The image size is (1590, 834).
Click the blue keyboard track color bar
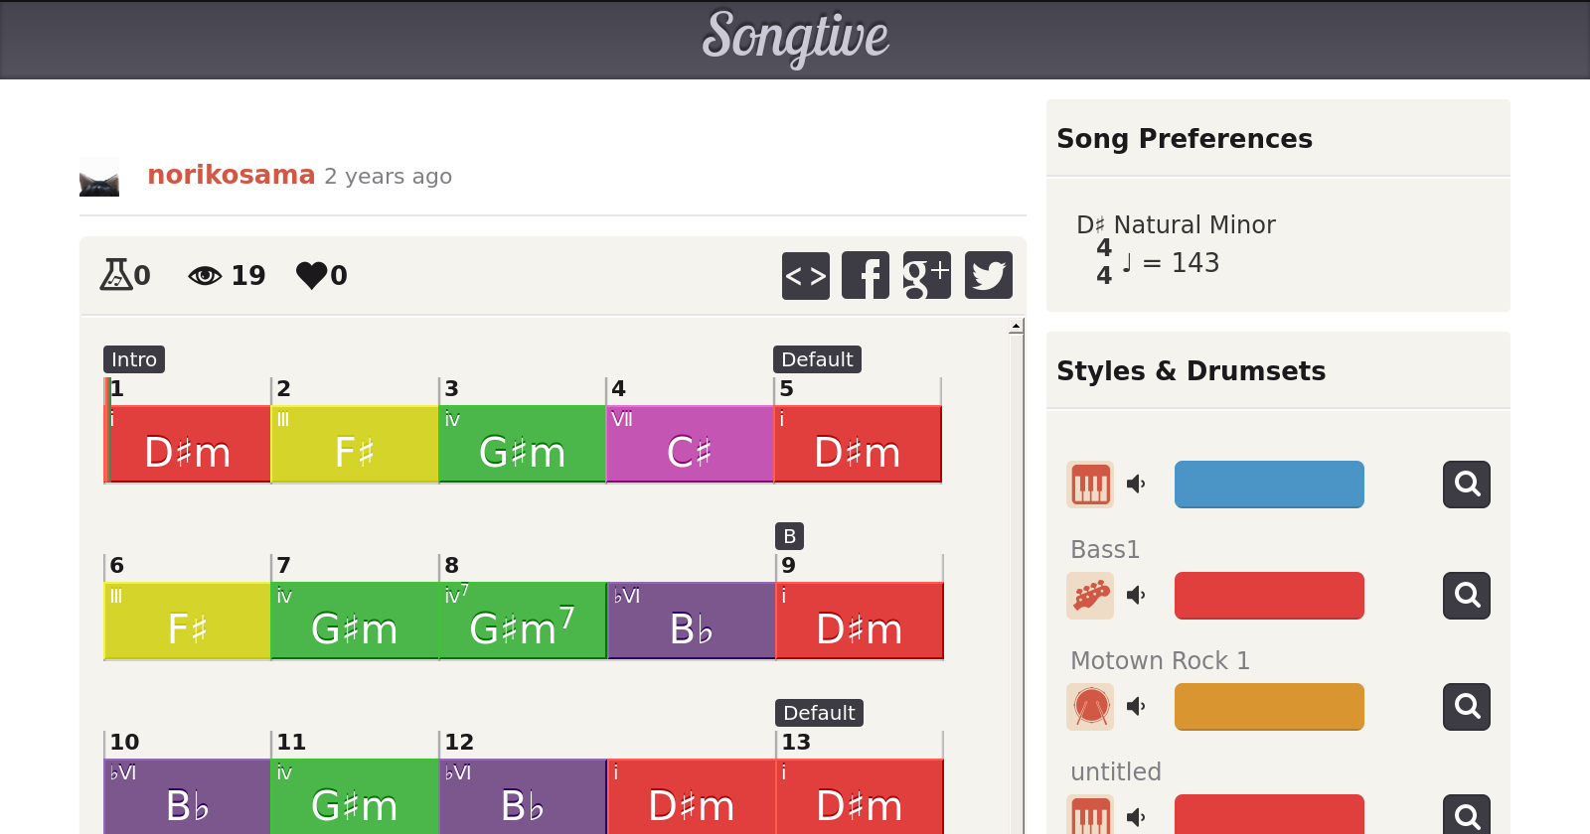pyautogui.click(x=1269, y=485)
